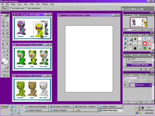Image resolution: width=155 pixels, height=116 pixels.
Task: Select the Brush tool
Action: pos(7,30)
